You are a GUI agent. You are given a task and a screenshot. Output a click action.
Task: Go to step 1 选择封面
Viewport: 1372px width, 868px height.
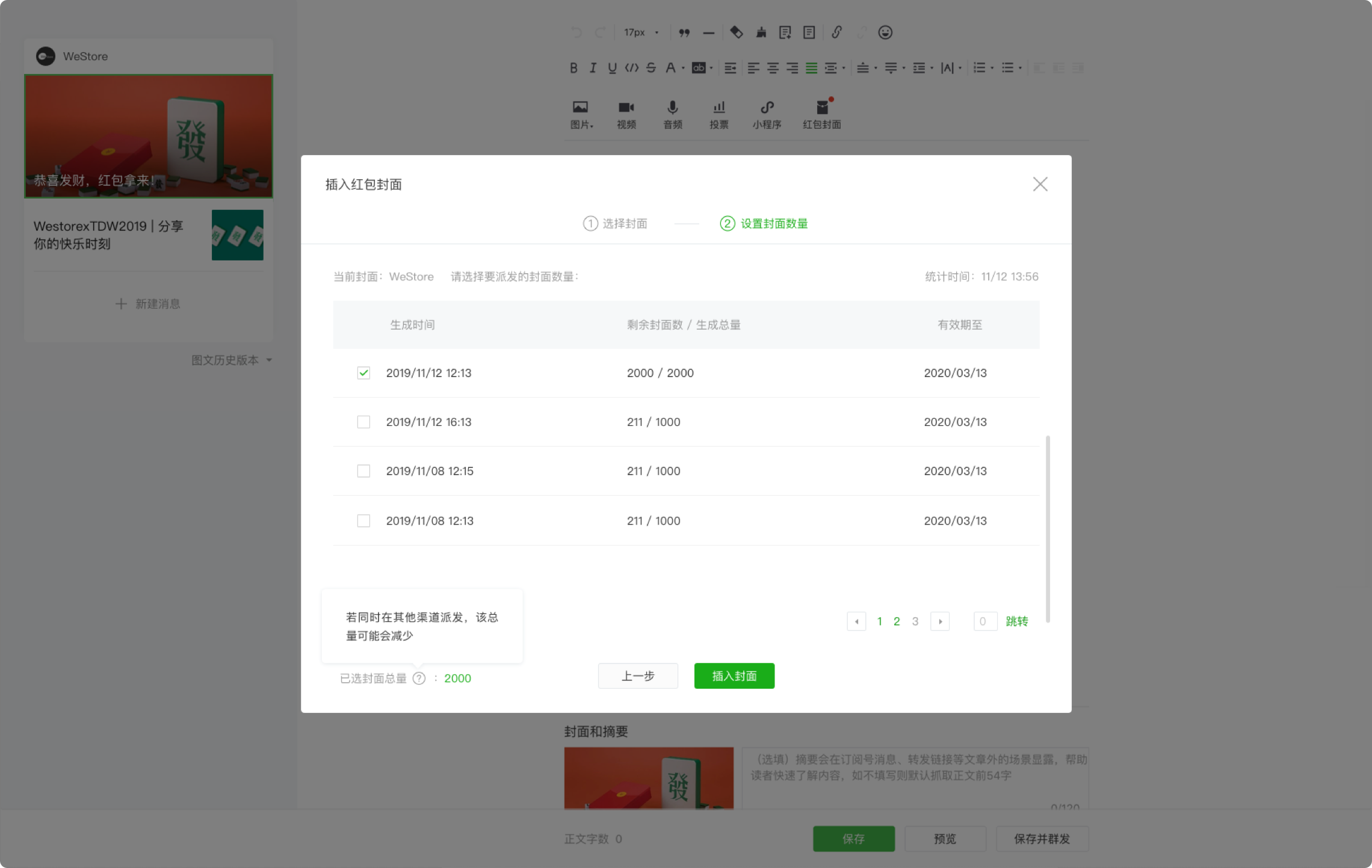(x=615, y=224)
